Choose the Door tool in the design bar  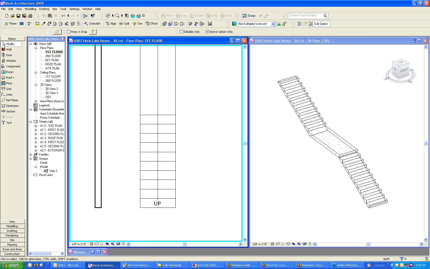tap(7, 55)
